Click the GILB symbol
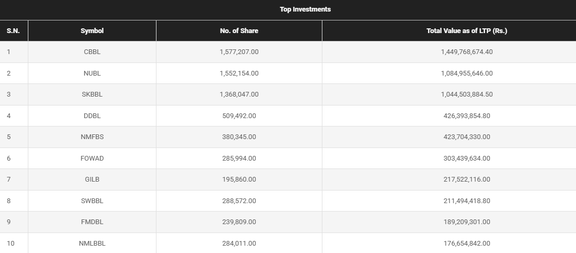 92,180
